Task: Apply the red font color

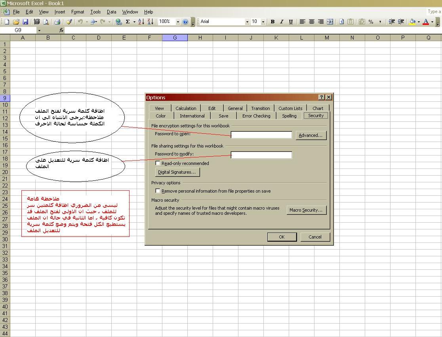Action: [x=426, y=22]
